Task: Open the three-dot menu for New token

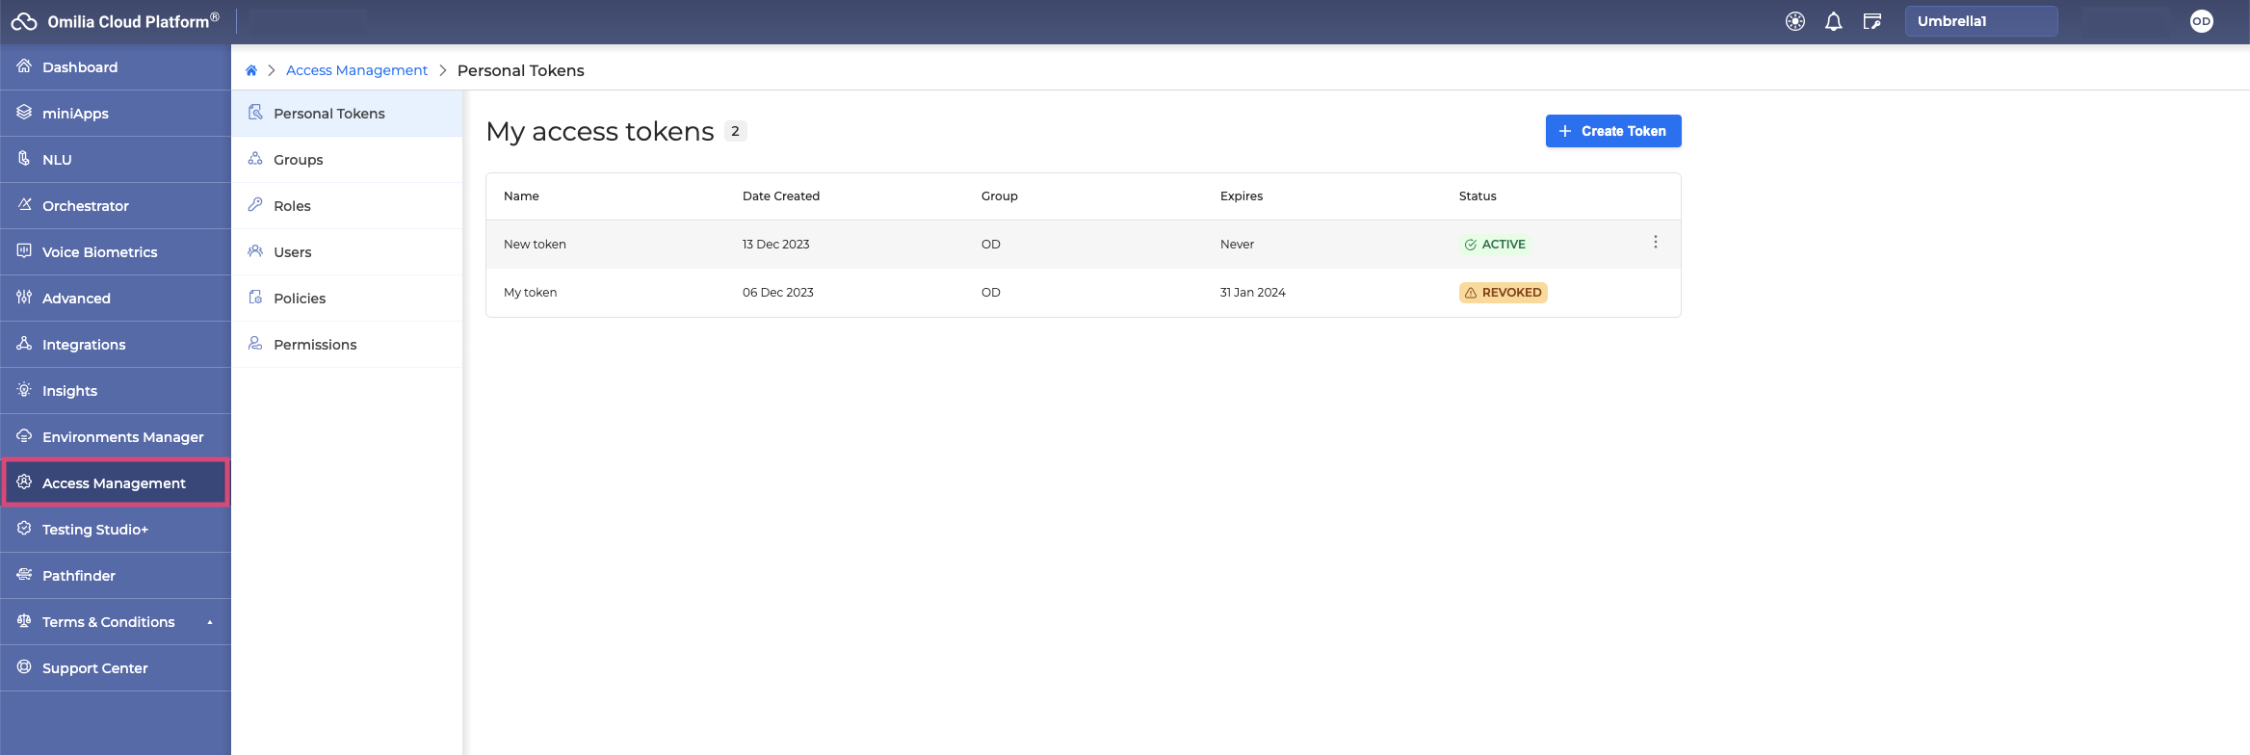Action: 1655,243
